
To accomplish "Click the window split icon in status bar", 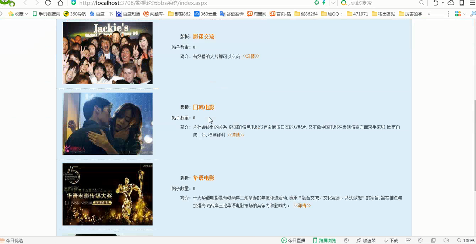I will [433, 240].
